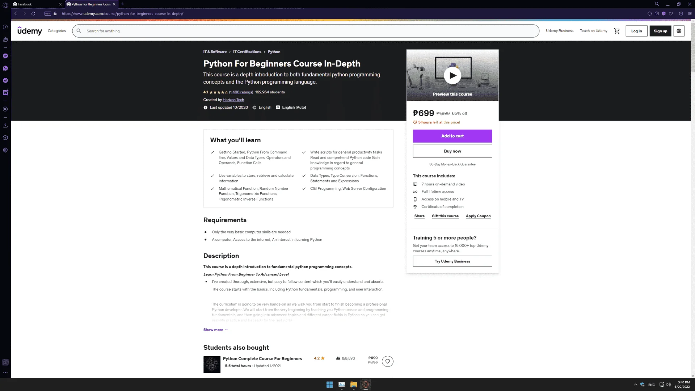695x391 pixels.
Task: Click Gift this course
Action: (445, 216)
